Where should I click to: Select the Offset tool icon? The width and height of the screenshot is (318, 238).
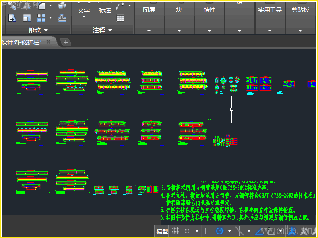point(62,18)
